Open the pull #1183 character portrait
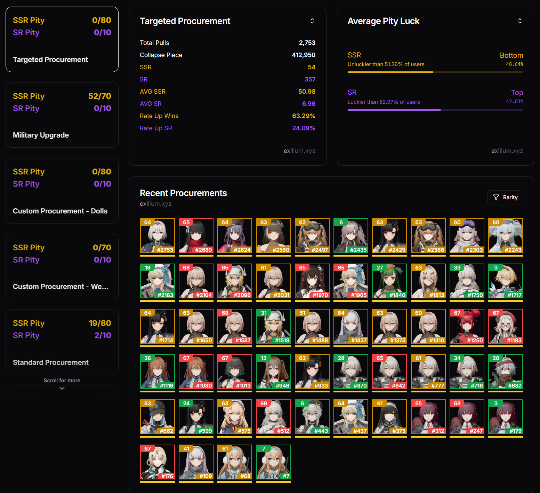Screen dimensions: 540x493 [x=506, y=326]
